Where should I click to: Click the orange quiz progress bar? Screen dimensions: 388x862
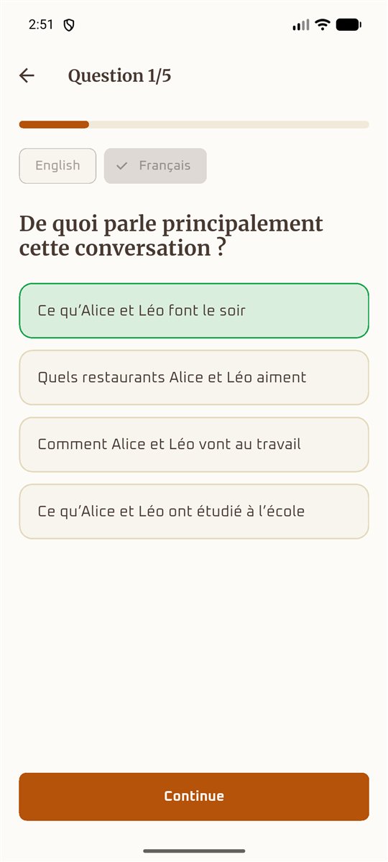54,124
